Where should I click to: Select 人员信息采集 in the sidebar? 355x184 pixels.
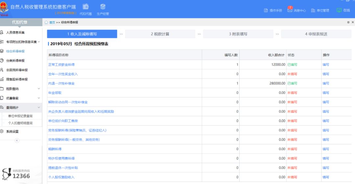coord(15,33)
